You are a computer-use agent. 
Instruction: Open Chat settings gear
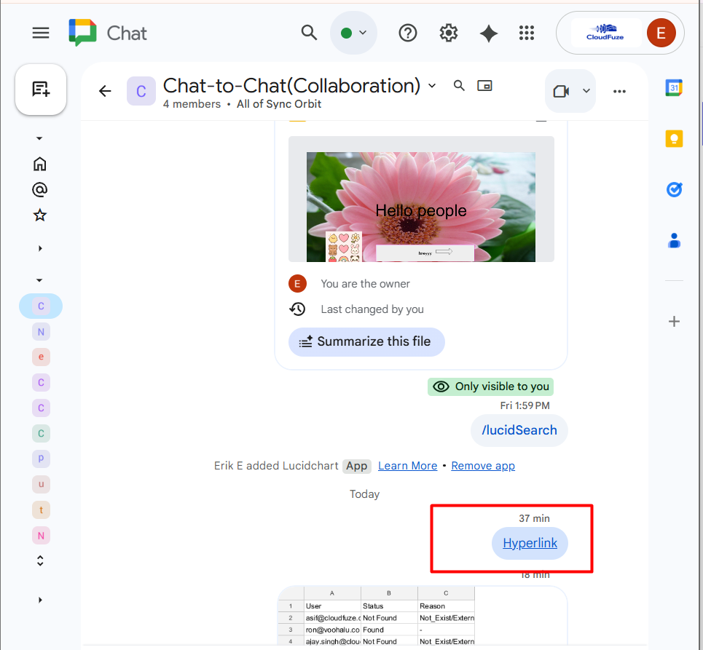click(448, 32)
